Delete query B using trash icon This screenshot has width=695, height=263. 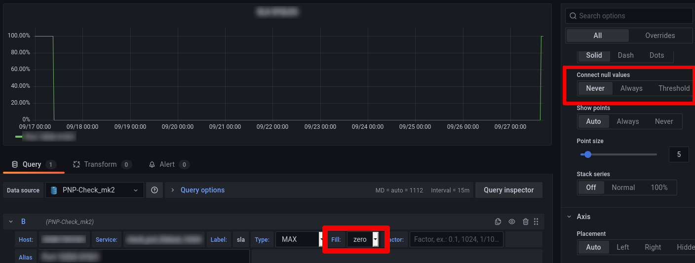[526, 222]
